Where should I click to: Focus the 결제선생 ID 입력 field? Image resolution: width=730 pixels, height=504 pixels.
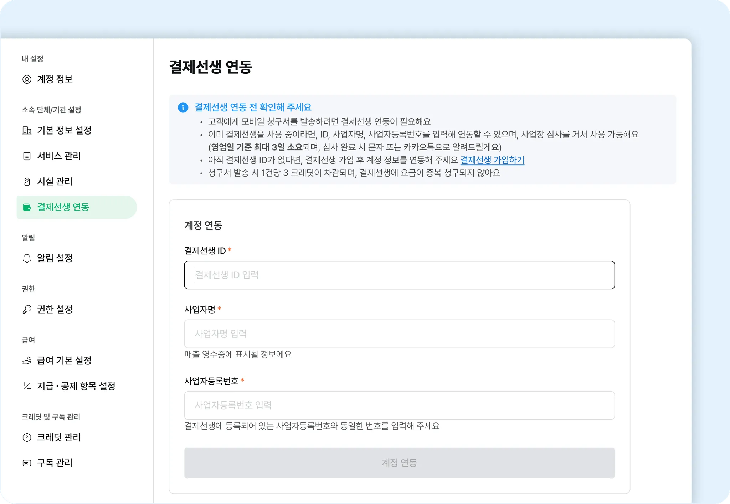pos(399,275)
